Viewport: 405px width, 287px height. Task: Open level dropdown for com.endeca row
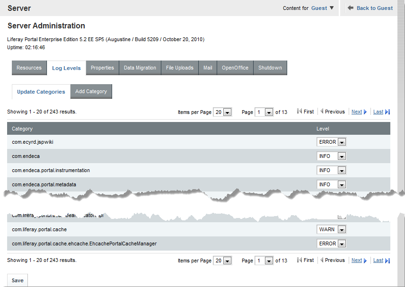coord(331,156)
